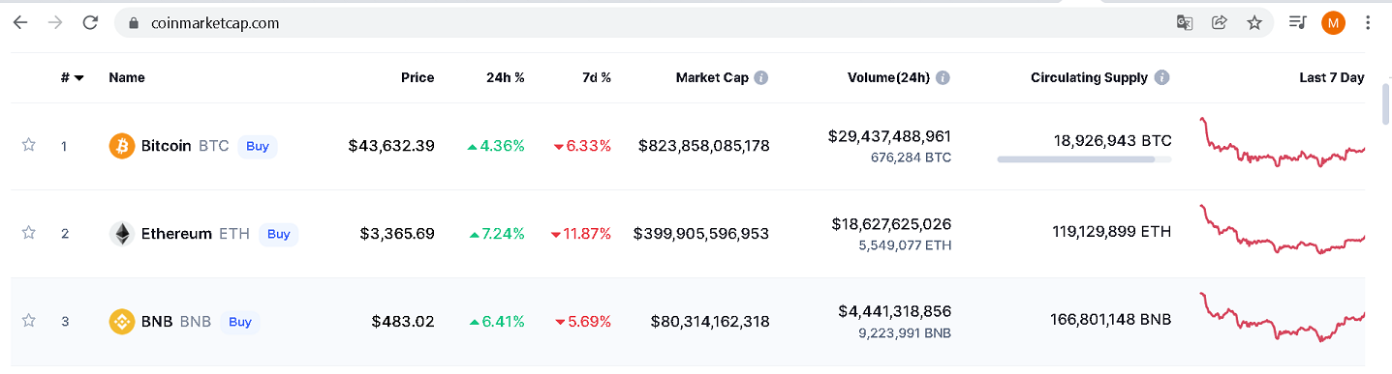Click the Bitcoin logo icon
1392x374 pixels.
(x=122, y=146)
